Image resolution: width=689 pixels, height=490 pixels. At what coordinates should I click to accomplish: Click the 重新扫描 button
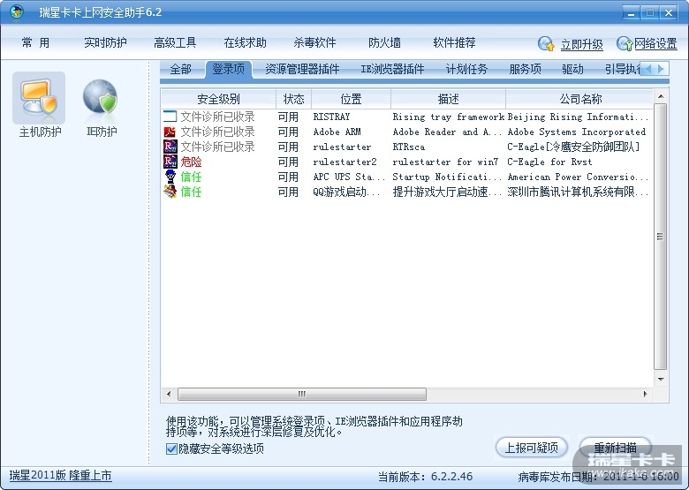pos(615,448)
